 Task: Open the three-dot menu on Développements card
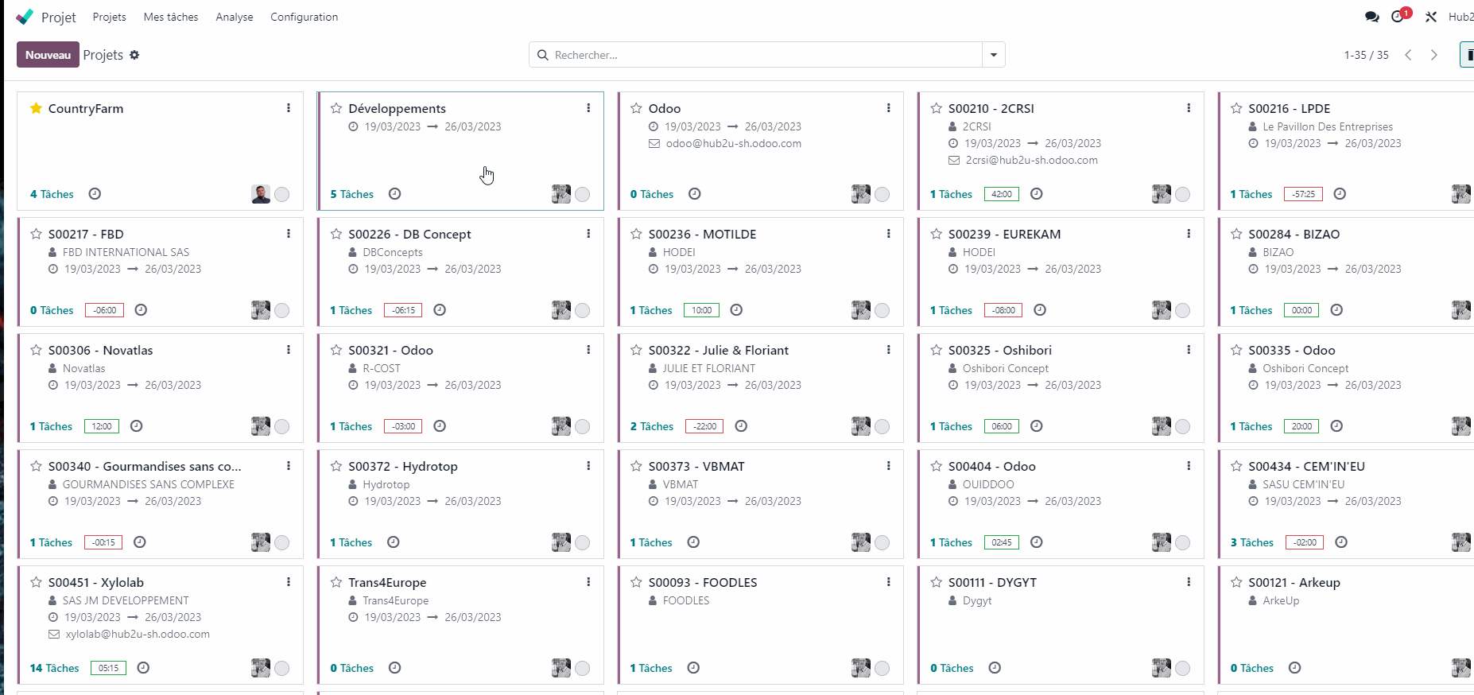(x=588, y=108)
